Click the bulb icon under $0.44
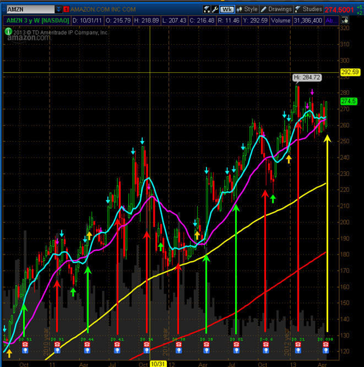The image size is (364, 367). 87,350
